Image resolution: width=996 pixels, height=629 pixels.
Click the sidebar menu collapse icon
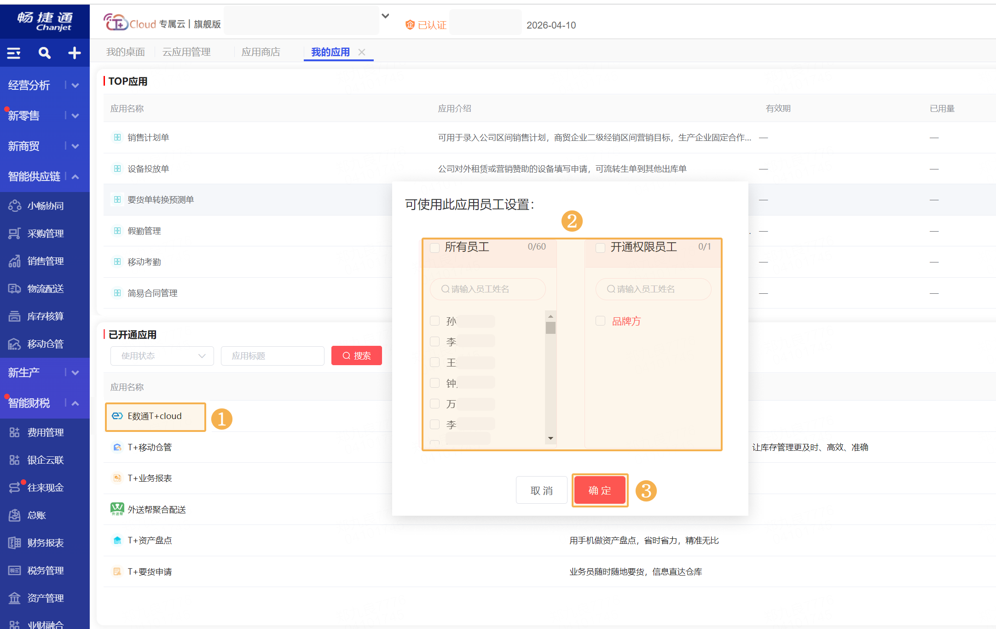point(14,53)
